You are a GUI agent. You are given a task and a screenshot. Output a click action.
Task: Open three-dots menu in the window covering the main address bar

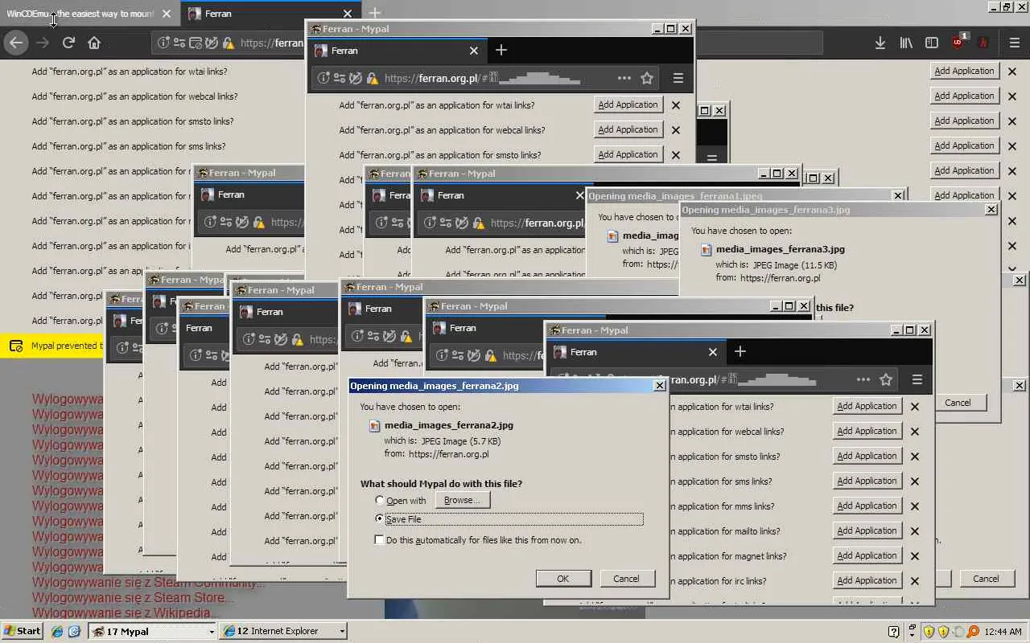[624, 78]
